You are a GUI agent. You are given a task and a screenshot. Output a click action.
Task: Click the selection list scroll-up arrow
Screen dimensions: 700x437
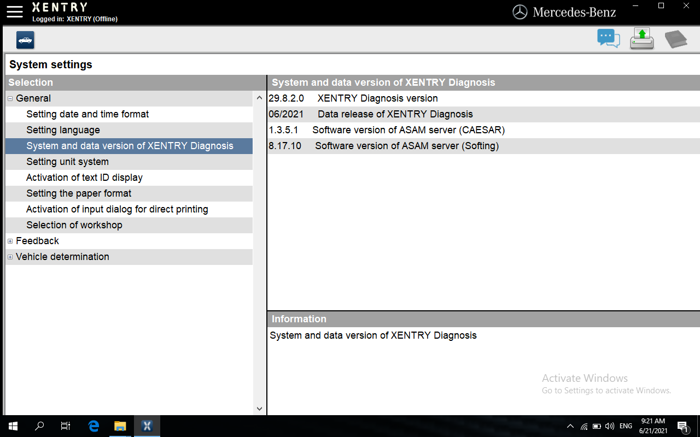click(x=259, y=98)
